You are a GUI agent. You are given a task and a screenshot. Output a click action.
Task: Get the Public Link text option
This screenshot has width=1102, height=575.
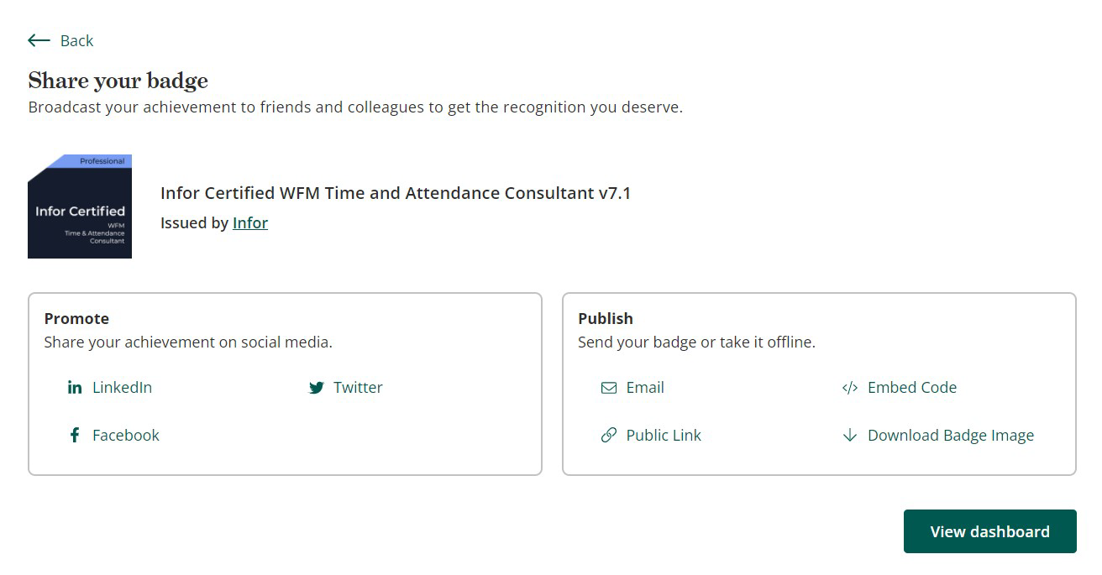[x=664, y=435]
